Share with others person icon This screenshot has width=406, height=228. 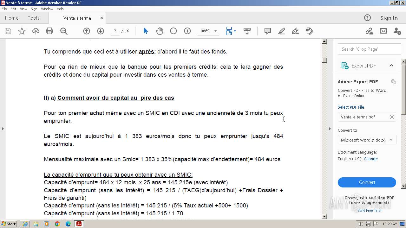[397, 31]
